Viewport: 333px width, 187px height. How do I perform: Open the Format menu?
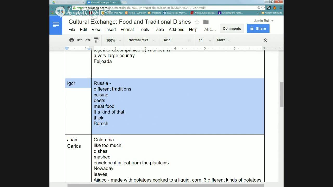point(127,30)
